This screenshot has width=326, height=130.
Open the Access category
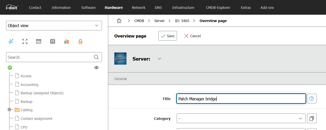point(26,76)
